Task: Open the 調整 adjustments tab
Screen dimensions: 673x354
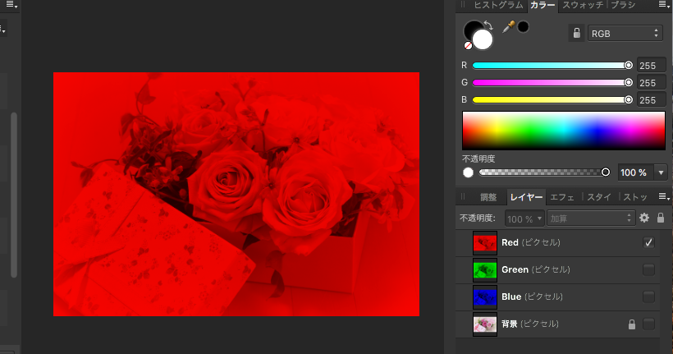Action: [x=488, y=197]
